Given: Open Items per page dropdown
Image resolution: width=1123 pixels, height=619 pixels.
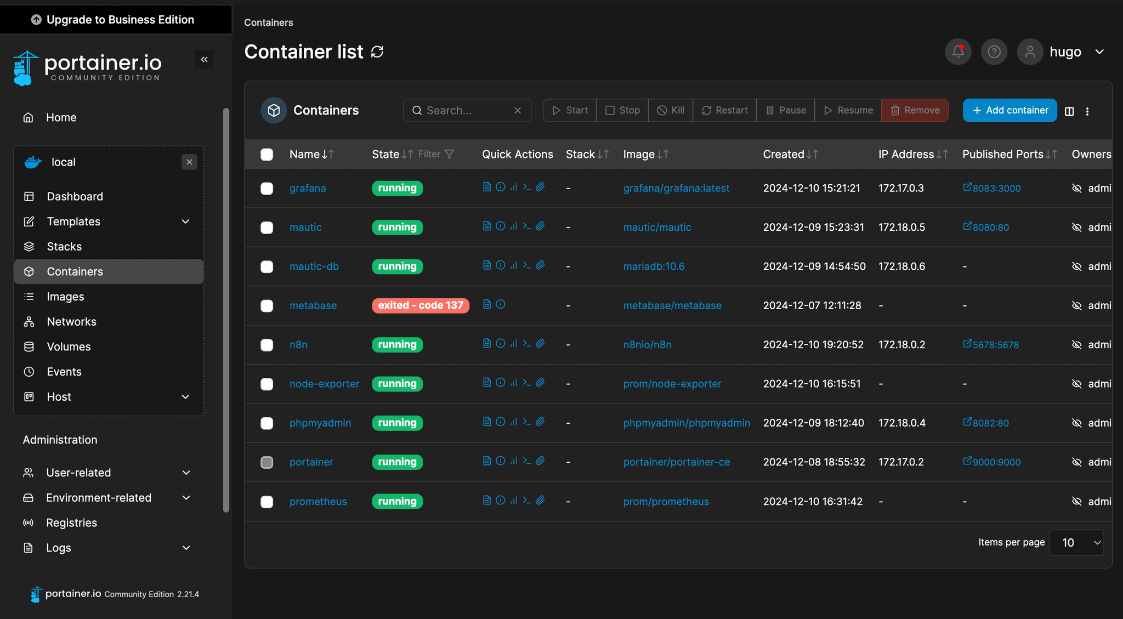Looking at the screenshot, I should click(1076, 543).
